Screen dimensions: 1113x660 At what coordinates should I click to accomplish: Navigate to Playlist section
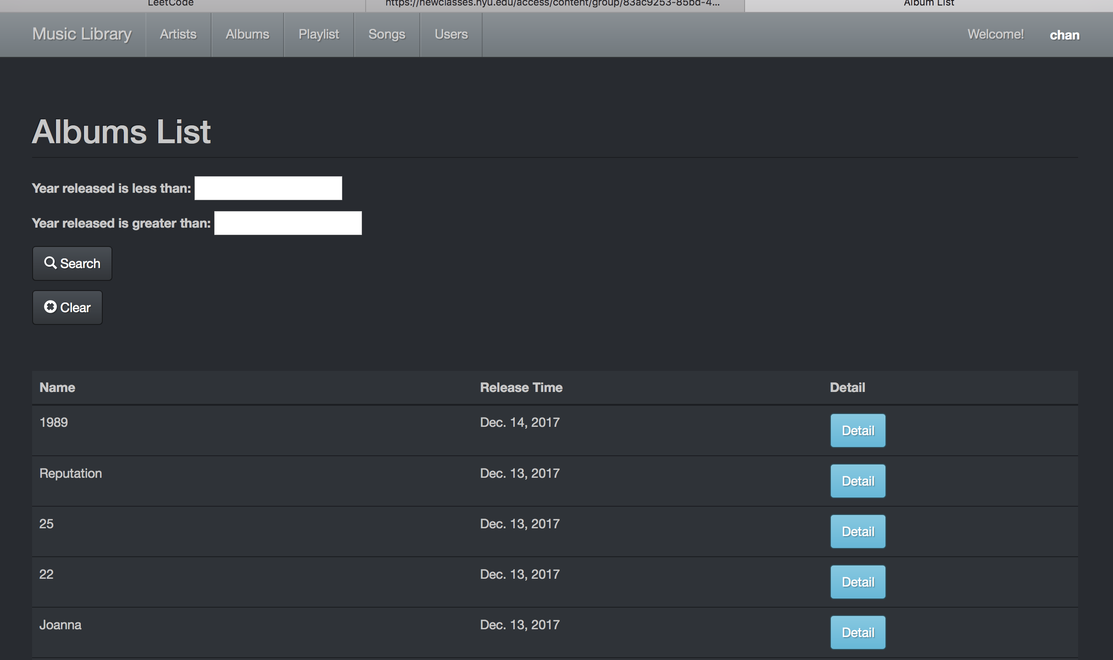(x=318, y=34)
